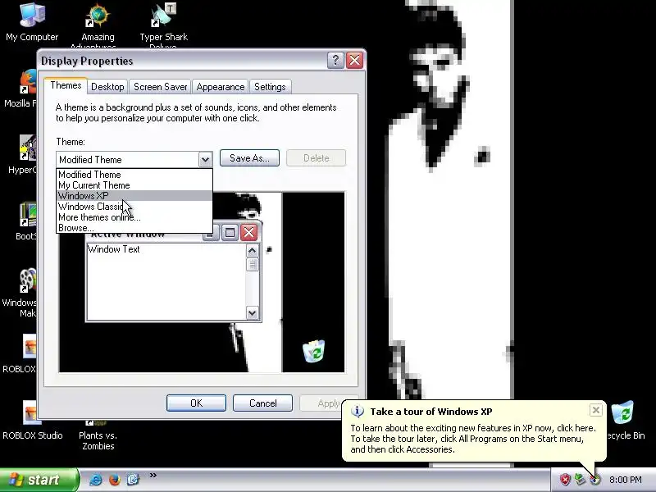Click the disabled Delete button
Screen dimensions: 656x492
[317, 158]
